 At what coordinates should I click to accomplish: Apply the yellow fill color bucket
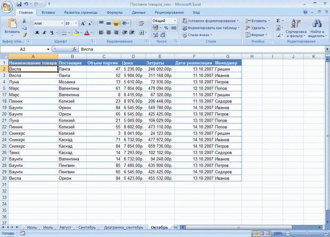76,32
